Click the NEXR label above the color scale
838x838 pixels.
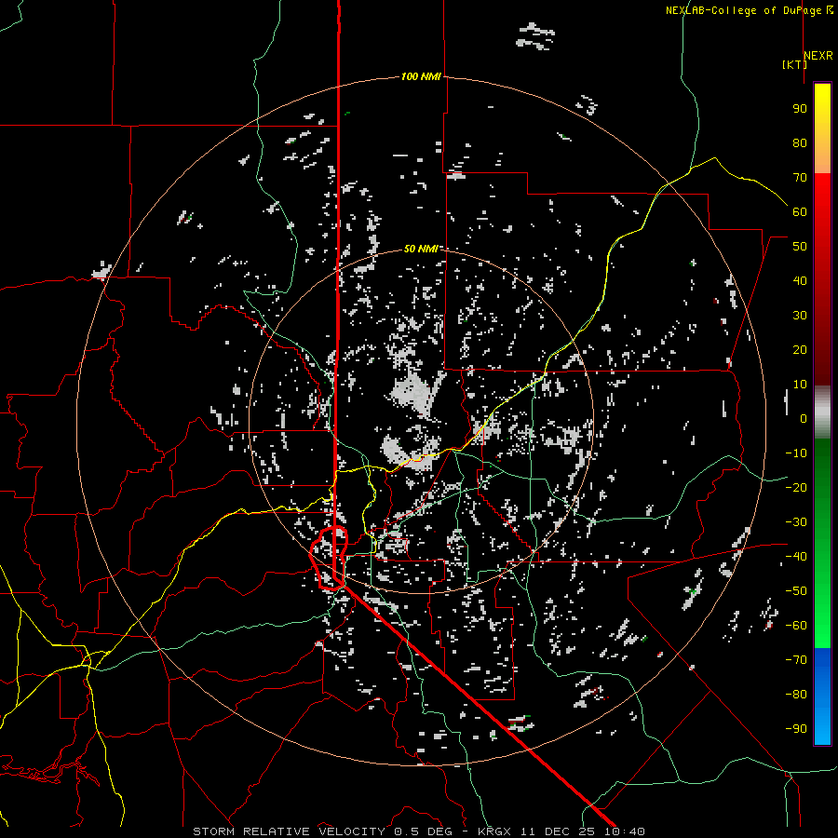(x=818, y=56)
